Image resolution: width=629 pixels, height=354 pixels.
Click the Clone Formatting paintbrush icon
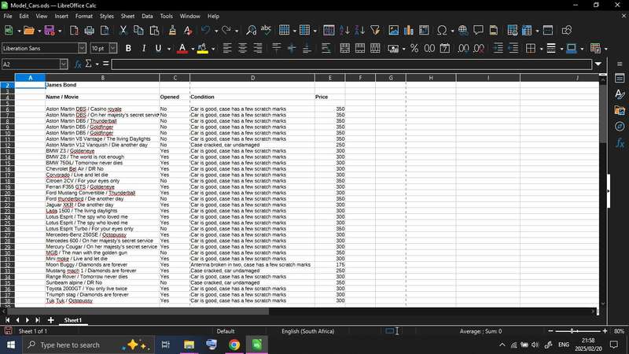(x=172, y=31)
